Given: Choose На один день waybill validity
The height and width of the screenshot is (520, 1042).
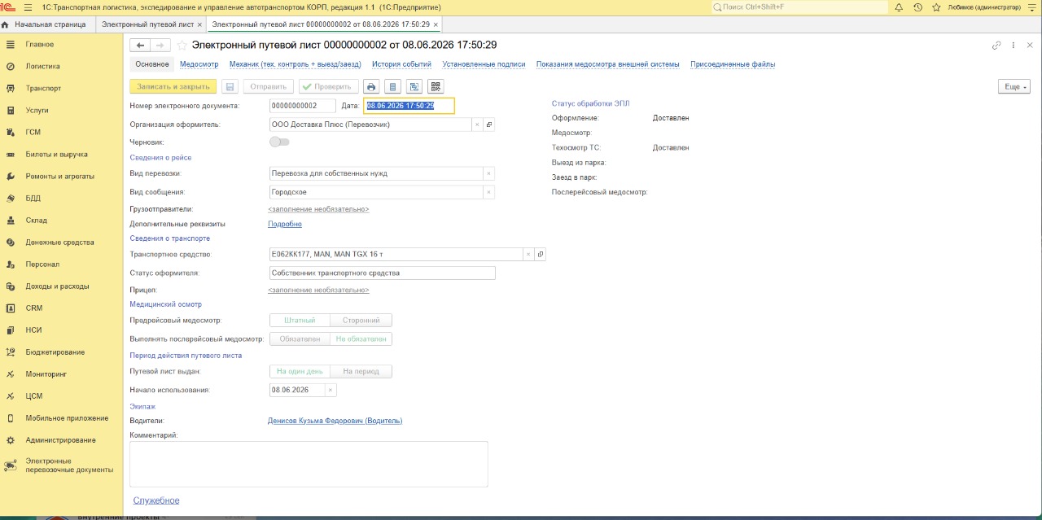Looking at the screenshot, I should point(300,372).
